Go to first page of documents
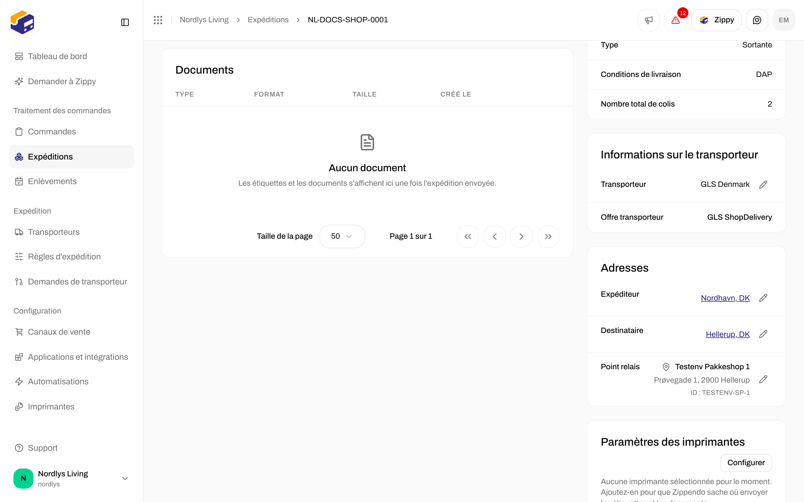 coord(468,236)
